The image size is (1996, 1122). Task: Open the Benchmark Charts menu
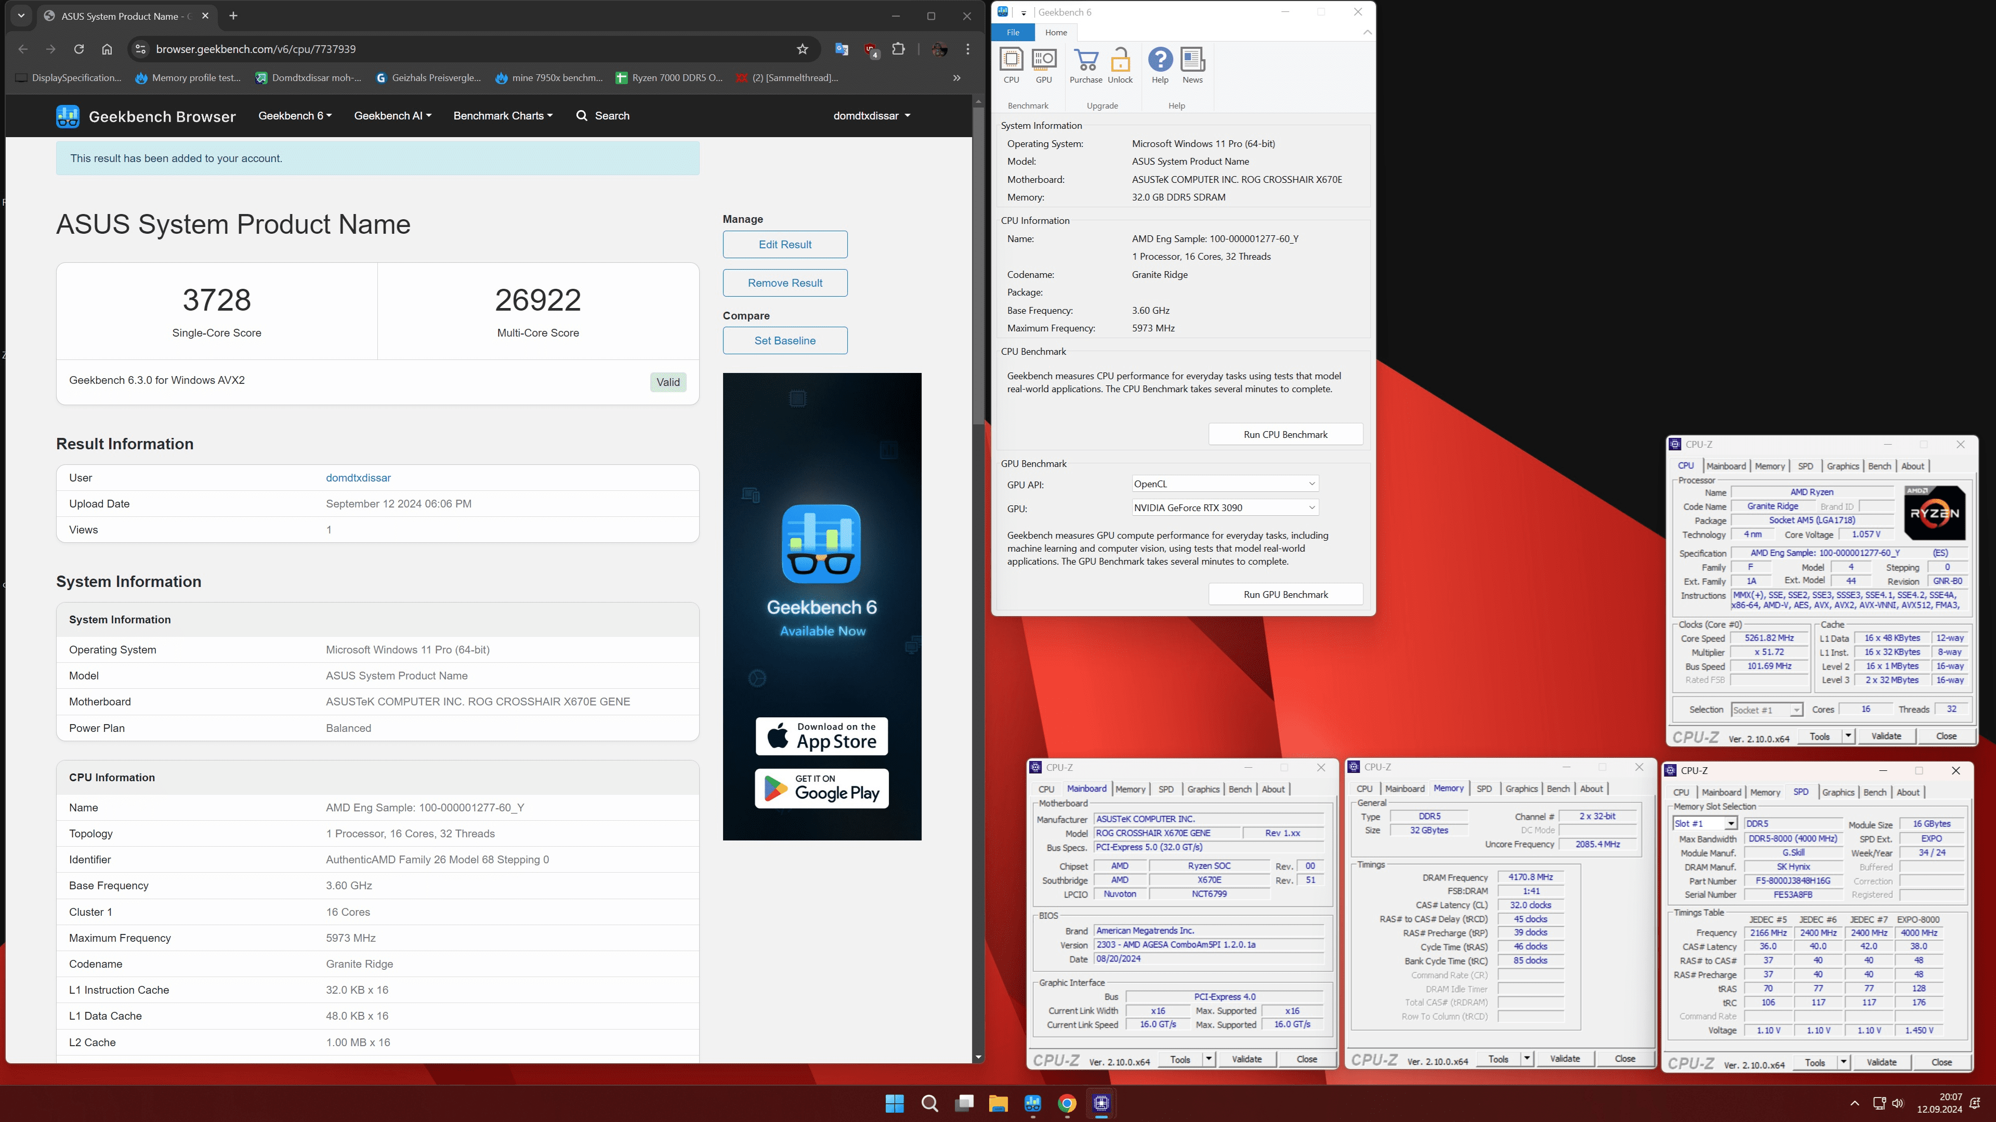pyautogui.click(x=503, y=115)
